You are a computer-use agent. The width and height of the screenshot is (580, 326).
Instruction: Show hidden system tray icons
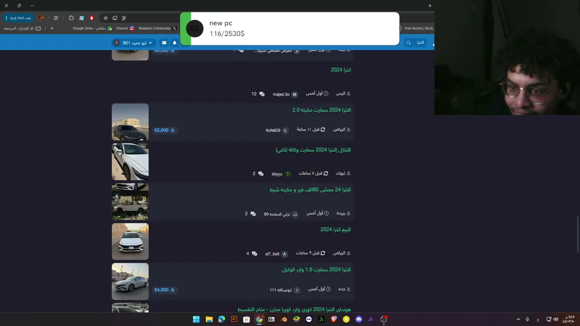[x=518, y=319]
